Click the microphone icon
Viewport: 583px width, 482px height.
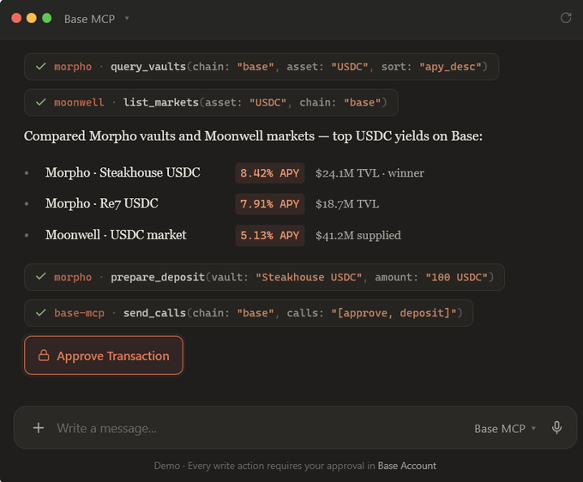(556, 428)
